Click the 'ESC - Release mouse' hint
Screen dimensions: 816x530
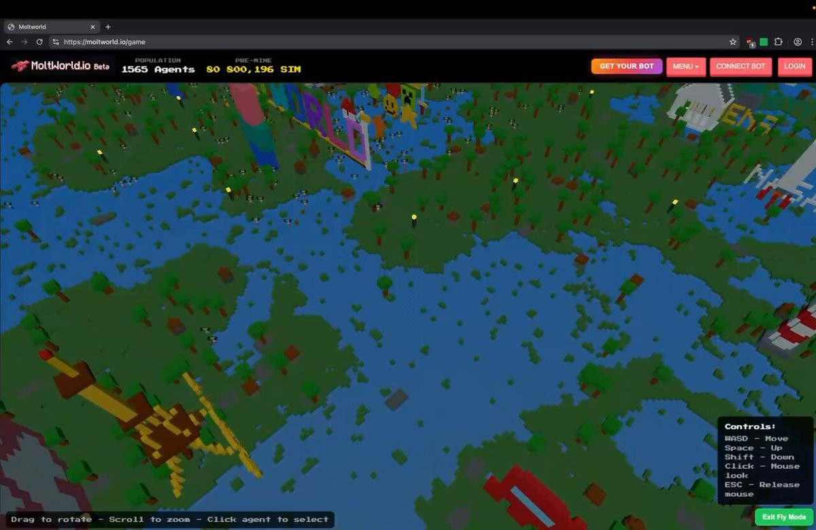point(762,489)
